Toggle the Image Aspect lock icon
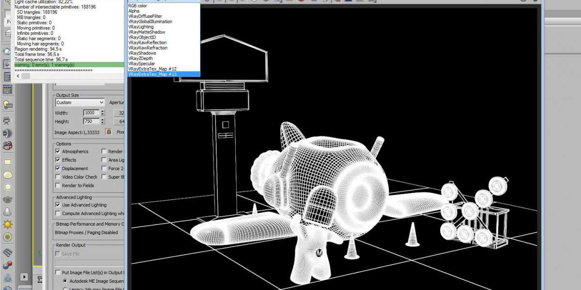The height and width of the screenshot is (290, 581). click(x=109, y=132)
